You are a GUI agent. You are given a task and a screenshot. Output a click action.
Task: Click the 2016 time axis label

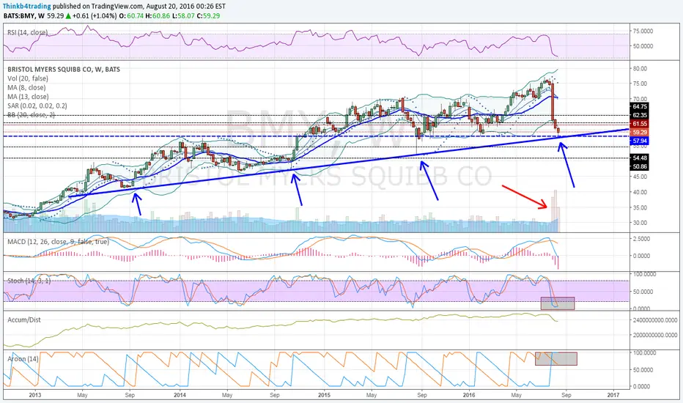469,395
